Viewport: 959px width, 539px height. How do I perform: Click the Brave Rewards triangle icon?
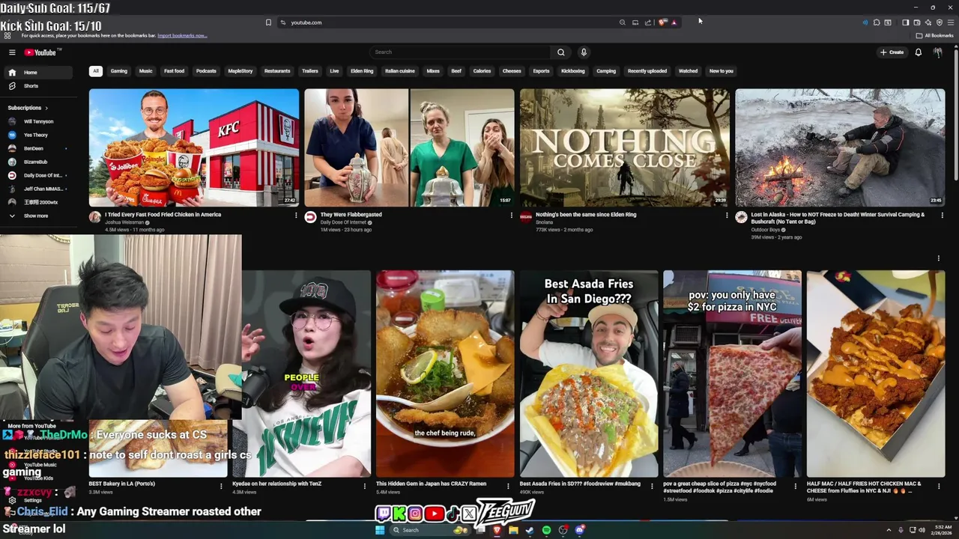click(674, 22)
